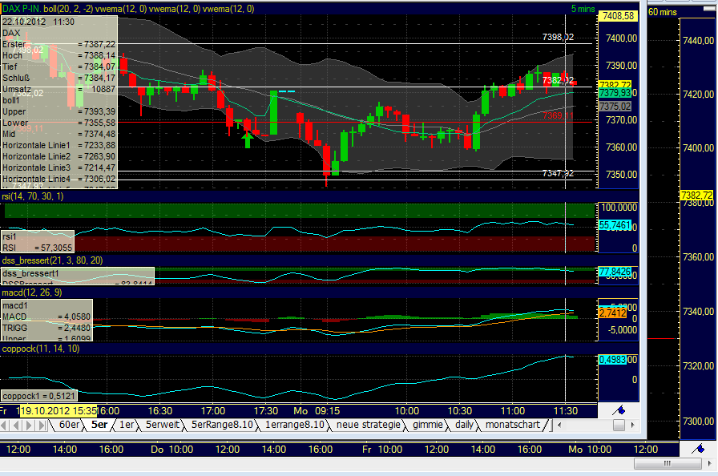Open the neue strategie tab

point(369,425)
